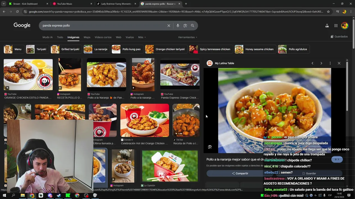Open the Celebración Hot del Orange Chicken image
The width and height of the screenshot is (355, 199).
[144, 120]
